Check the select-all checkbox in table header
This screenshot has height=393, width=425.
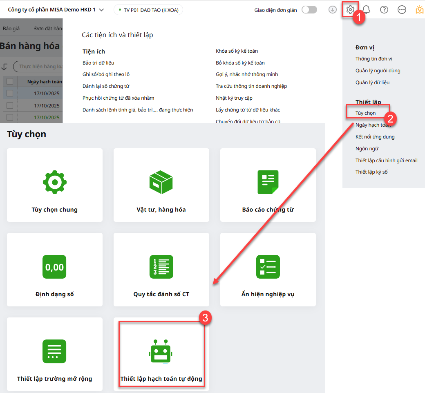pos(10,82)
